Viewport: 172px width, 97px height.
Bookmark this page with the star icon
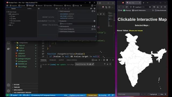click(150, 7)
